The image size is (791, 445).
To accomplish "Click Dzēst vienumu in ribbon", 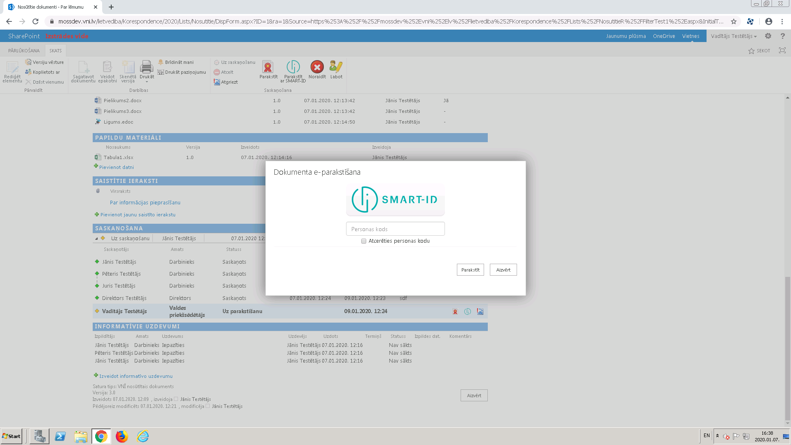I will (x=44, y=82).
